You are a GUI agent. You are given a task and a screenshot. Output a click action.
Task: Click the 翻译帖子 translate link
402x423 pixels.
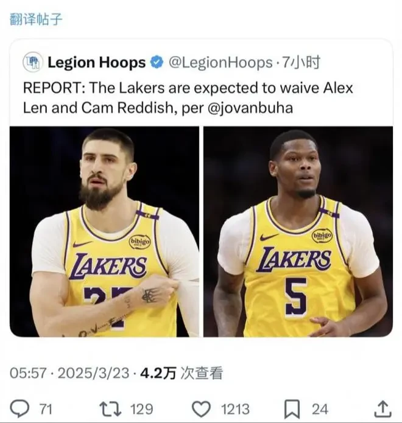(x=36, y=19)
